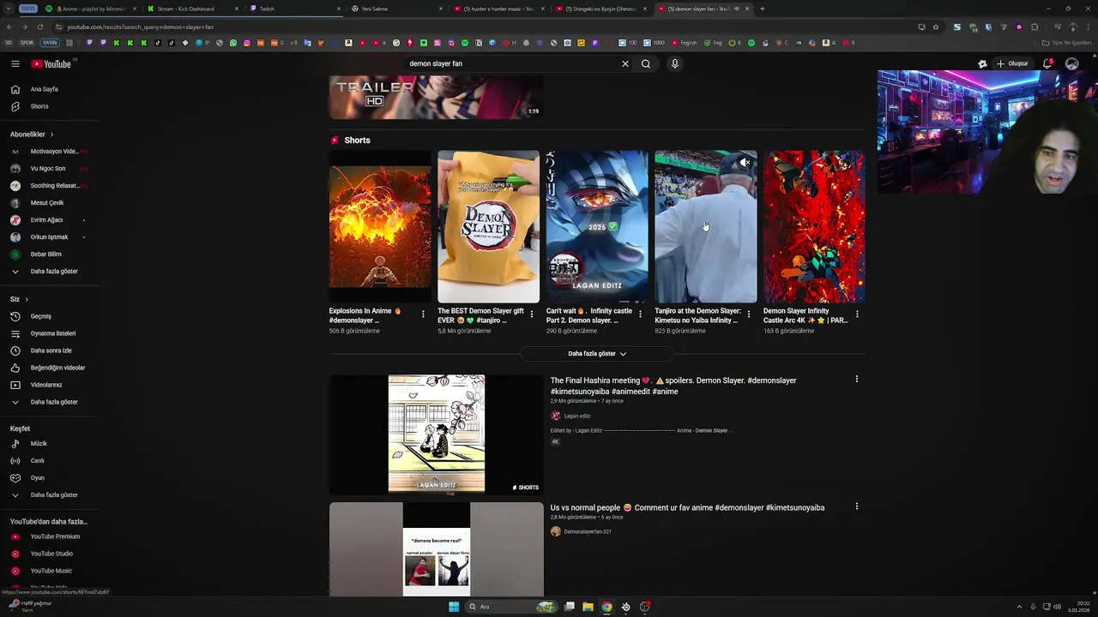1098x617 pixels.
Task: Open more options for Us vs normal people video
Action: coord(856,506)
